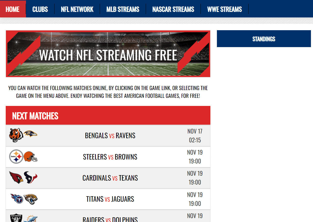Open the Steelers vs Browns stream link

click(x=110, y=157)
